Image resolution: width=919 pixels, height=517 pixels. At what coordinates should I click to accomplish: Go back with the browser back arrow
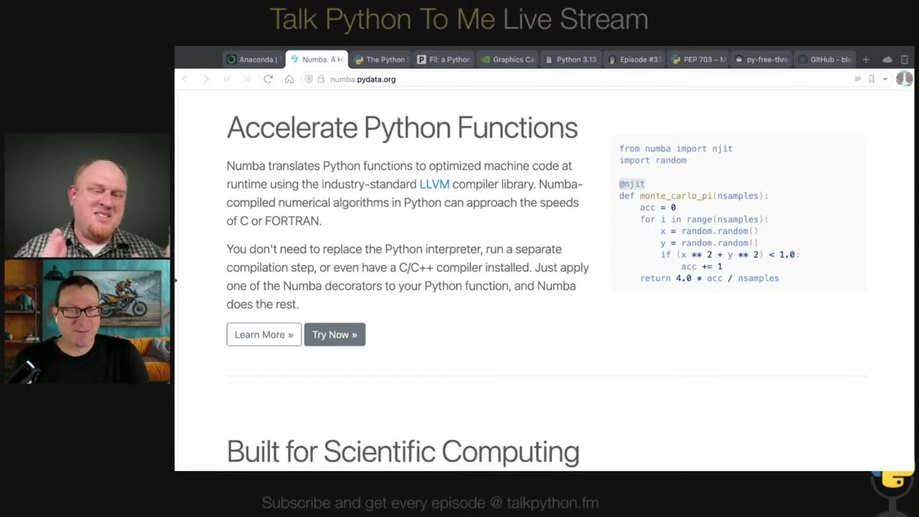(x=185, y=79)
